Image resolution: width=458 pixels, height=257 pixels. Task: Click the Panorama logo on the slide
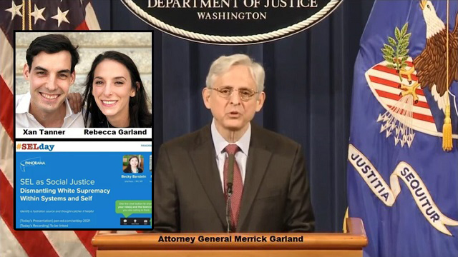click(32, 164)
